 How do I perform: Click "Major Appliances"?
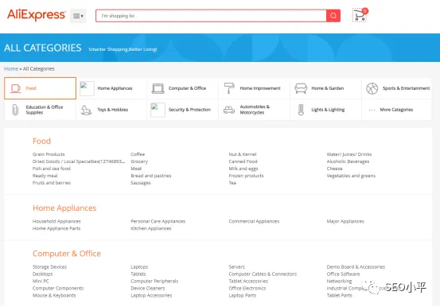pos(345,221)
